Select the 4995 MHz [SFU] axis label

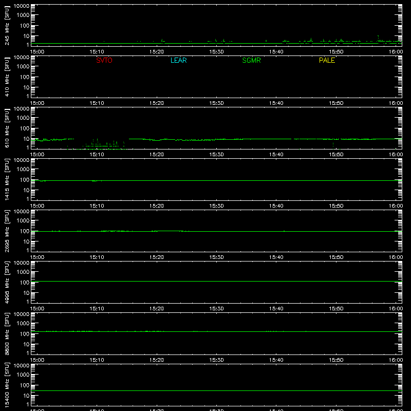[x=7, y=283]
